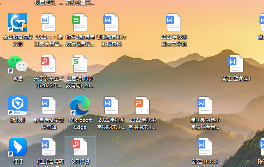Screen dimensions: 264x167
Task: Click the 浦江 蓝媒体1 Word file
Action: point(236,65)
